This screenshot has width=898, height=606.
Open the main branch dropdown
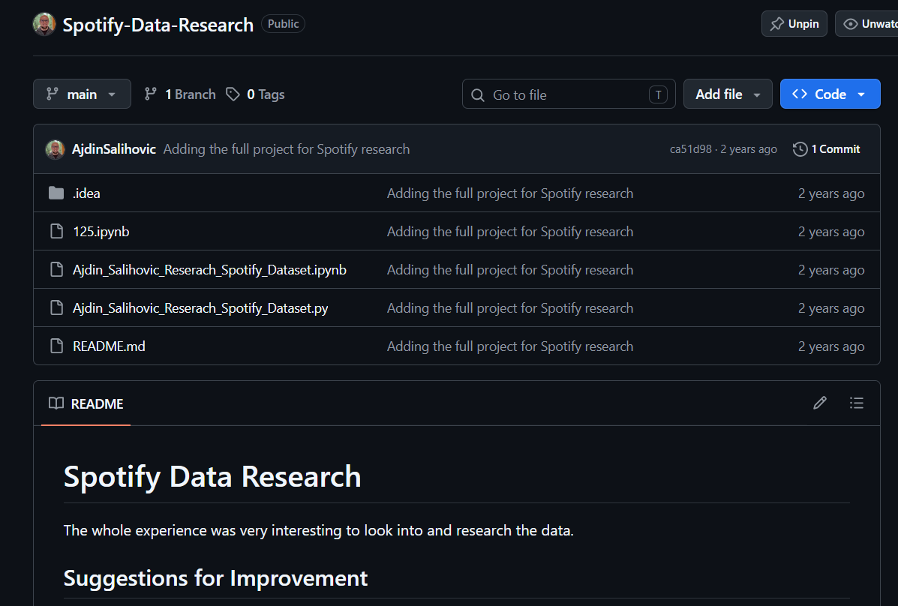(x=82, y=94)
